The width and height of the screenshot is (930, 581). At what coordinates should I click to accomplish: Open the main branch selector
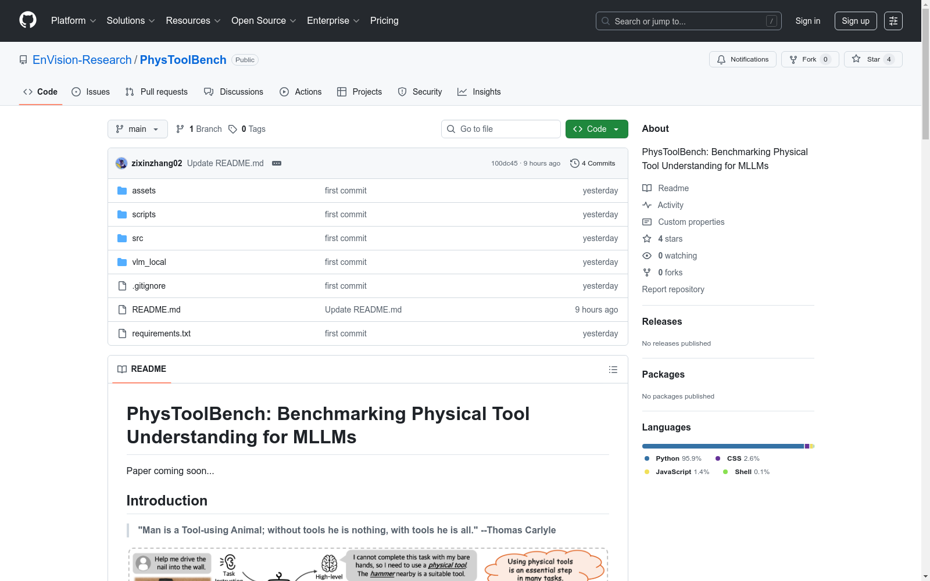(x=138, y=129)
